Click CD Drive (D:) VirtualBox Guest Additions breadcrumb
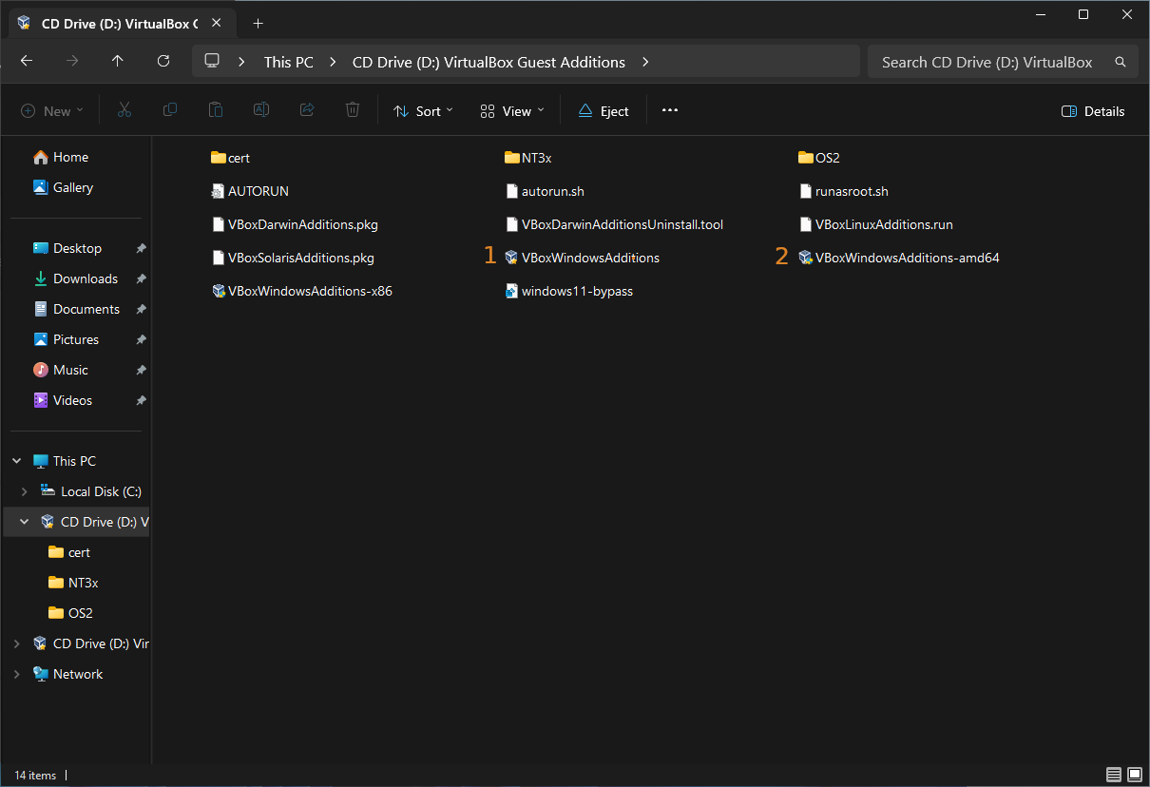This screenshot has width=1150, height=787. (x=489, y=62)
